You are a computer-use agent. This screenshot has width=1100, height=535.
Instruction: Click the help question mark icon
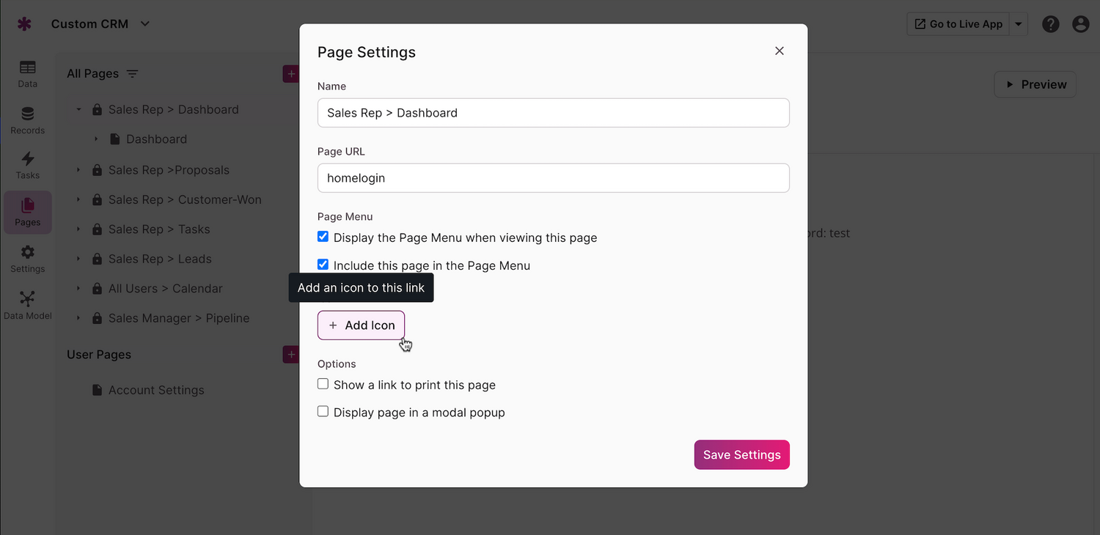(x=1050, y=24)
